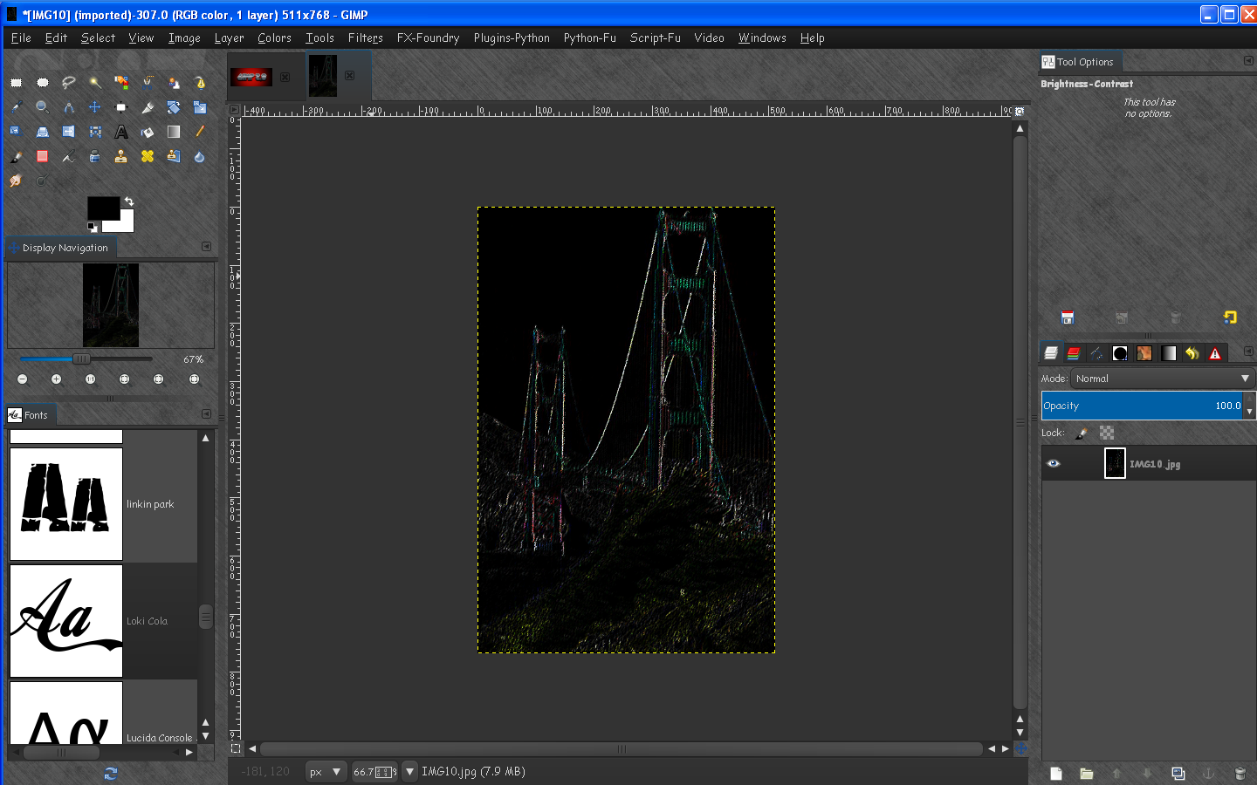Open the Script-Fu menu
This screenshot has height=785, width=1257.
(x=655, y=38)
